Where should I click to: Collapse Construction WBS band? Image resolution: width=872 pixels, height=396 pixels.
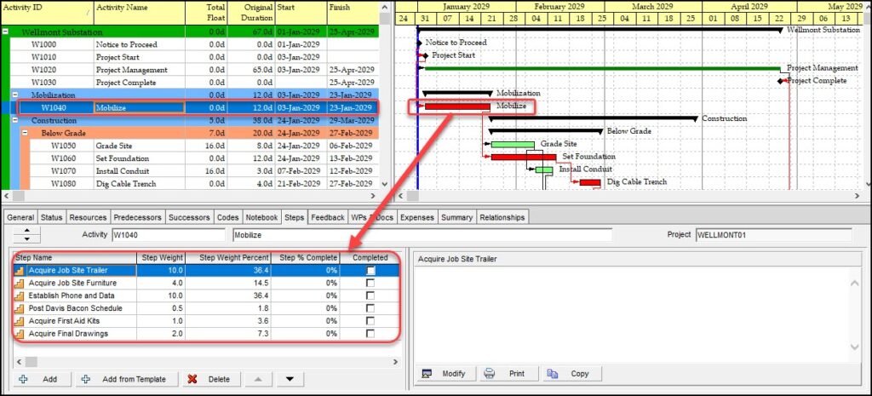pos(15,121)
